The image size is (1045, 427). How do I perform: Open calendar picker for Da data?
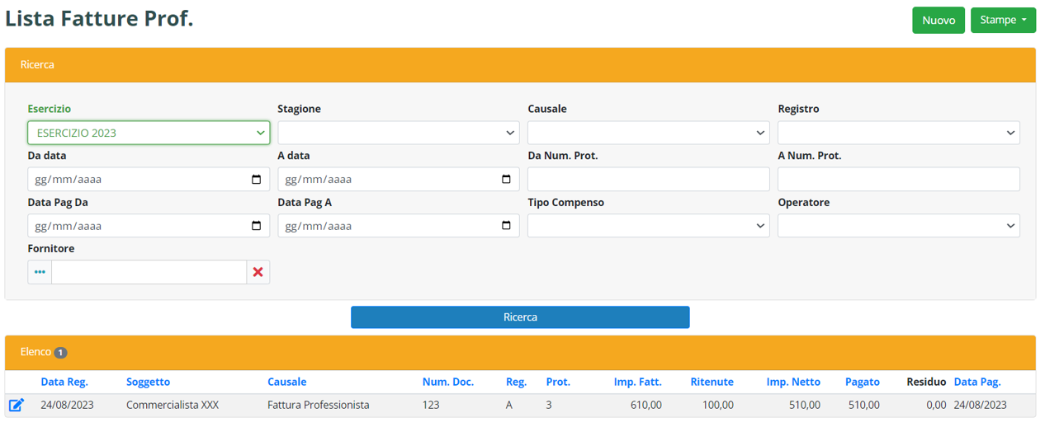[256, 180]
